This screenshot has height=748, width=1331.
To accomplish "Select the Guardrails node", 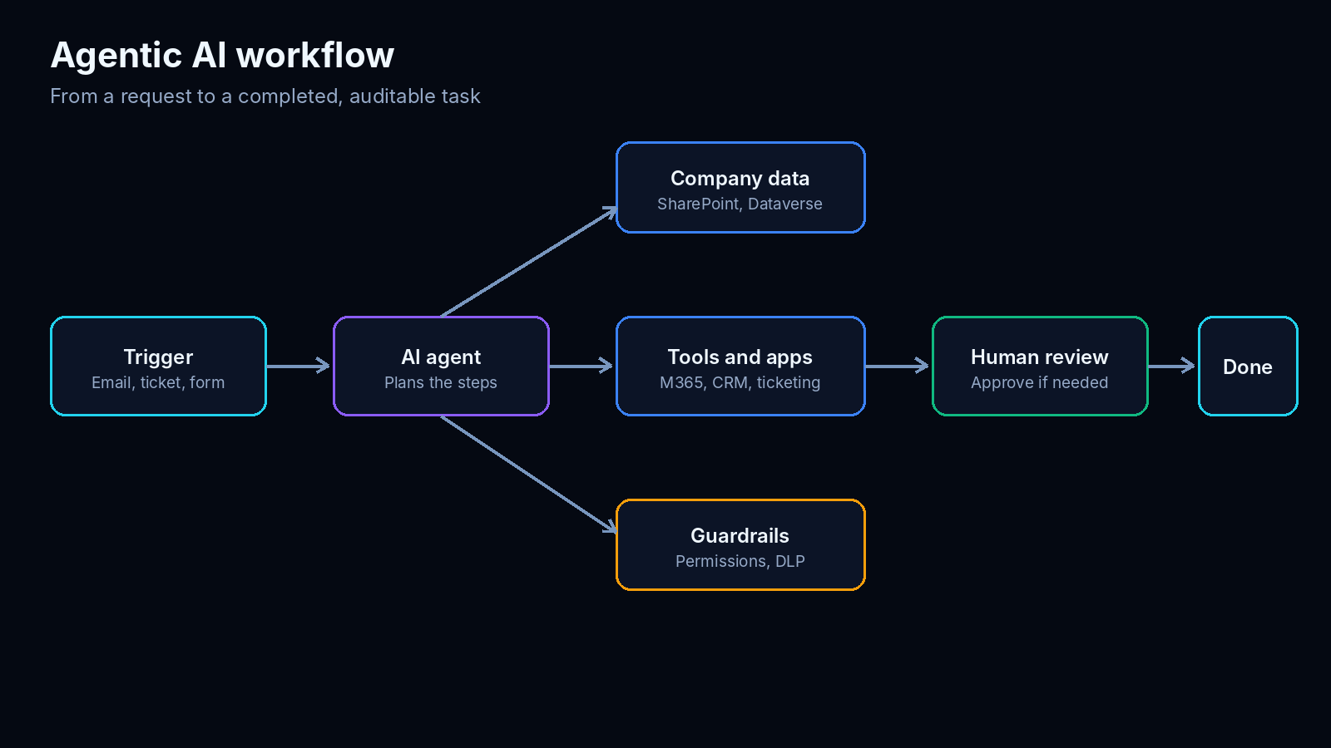I will 740,544.
